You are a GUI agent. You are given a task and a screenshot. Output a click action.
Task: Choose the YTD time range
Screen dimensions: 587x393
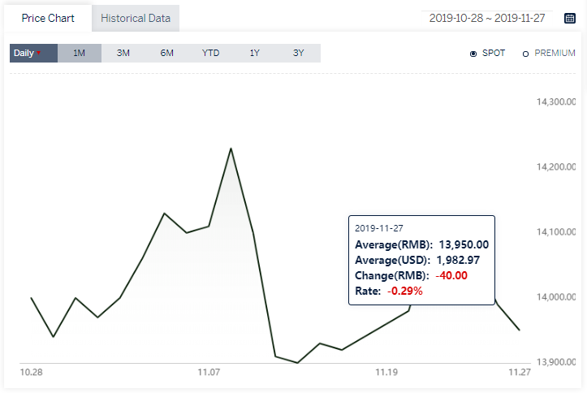coord(211,53)
